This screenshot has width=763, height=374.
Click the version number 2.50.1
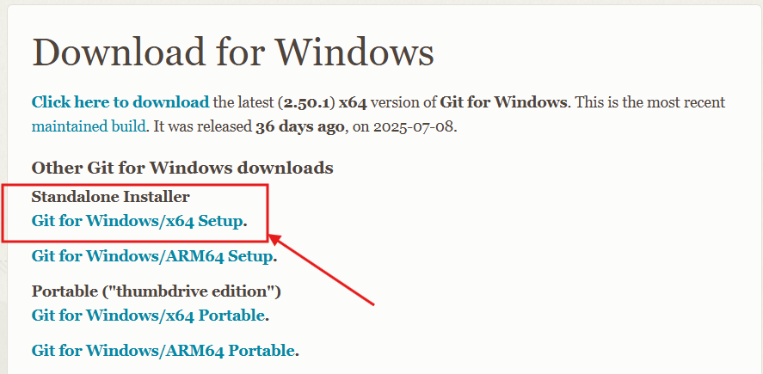coord(309,102)
